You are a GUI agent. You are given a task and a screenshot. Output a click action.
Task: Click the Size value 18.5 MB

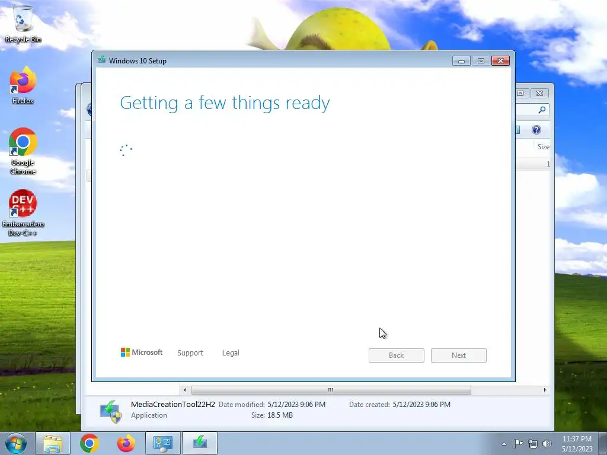(280, 415)
